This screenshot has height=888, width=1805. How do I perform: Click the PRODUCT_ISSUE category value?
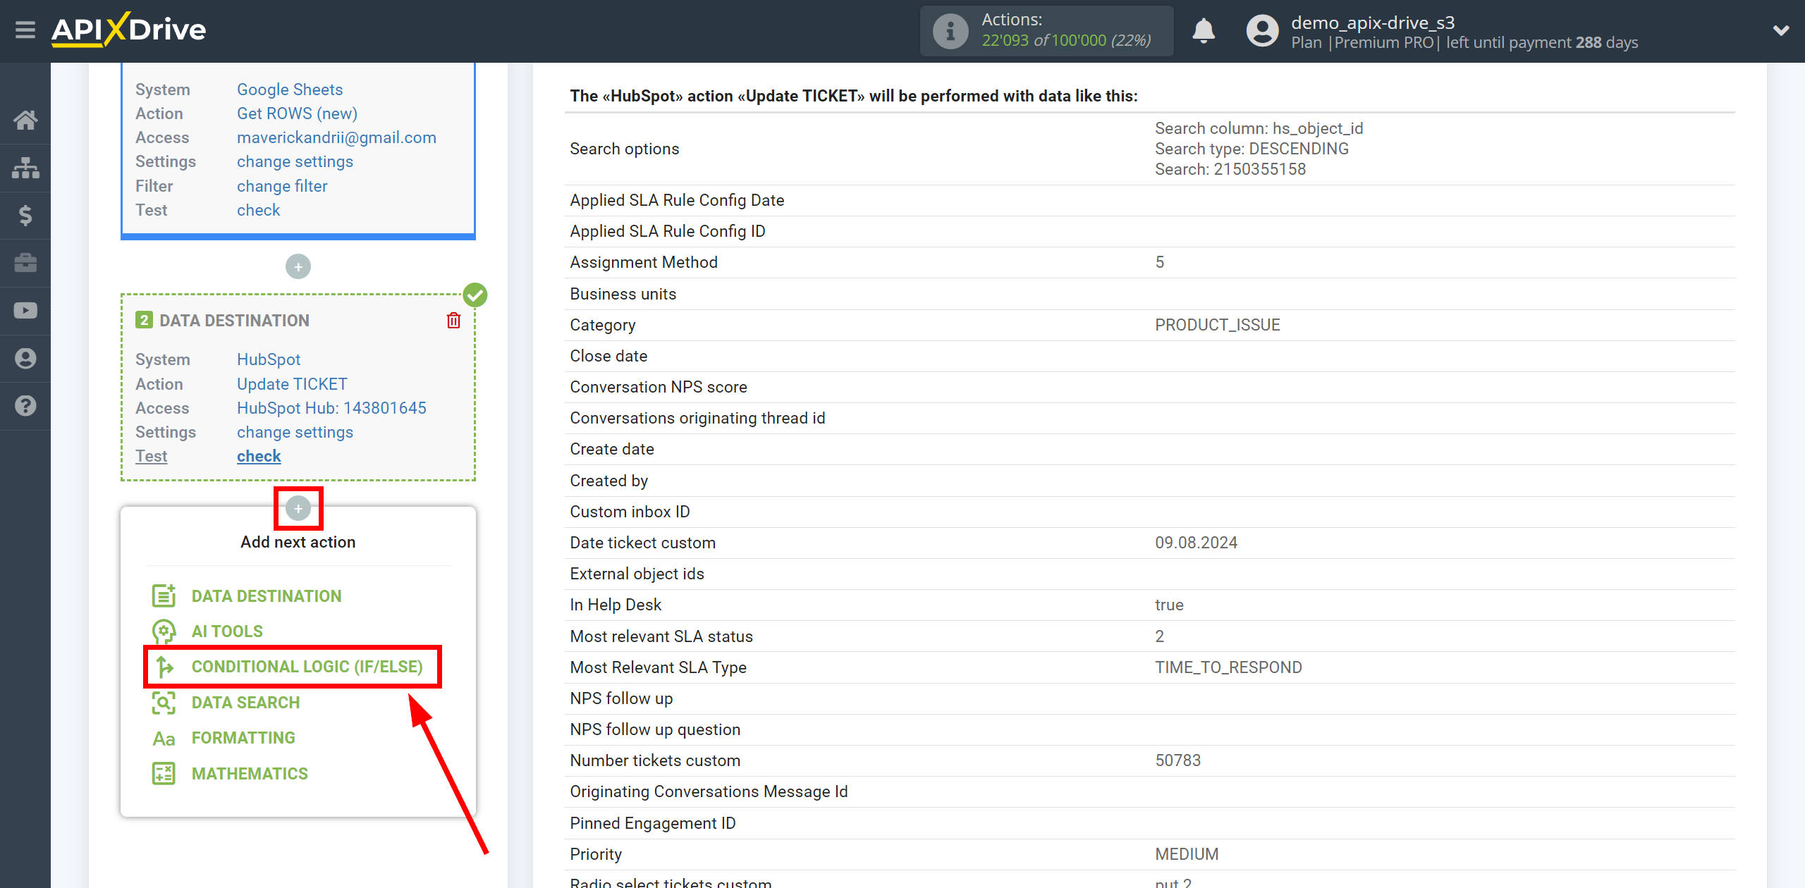pyautogui.click(x=1217, y=325)
